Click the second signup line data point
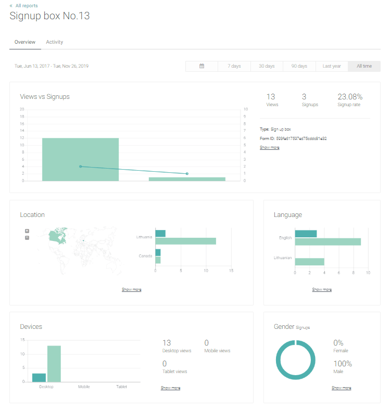This screenshot has width=390, height=409. click(187, 173)
